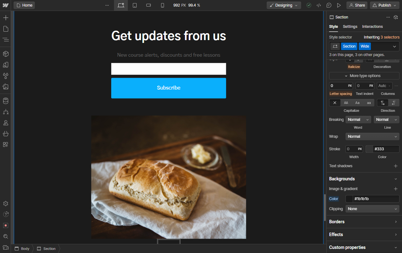Open Word breaking dropdown

click(358, 120)
